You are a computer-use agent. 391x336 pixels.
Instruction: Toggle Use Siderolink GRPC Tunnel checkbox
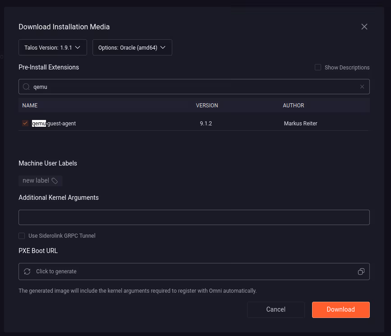click(22, 235)
